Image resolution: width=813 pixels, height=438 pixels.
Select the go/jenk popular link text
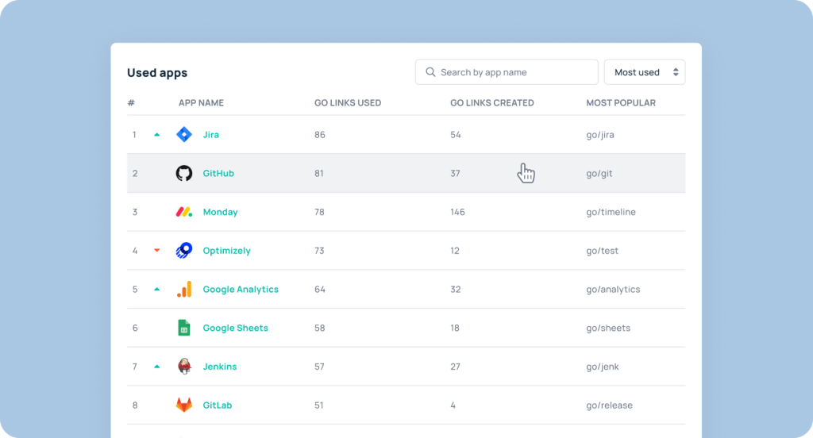tap(603, 367)
